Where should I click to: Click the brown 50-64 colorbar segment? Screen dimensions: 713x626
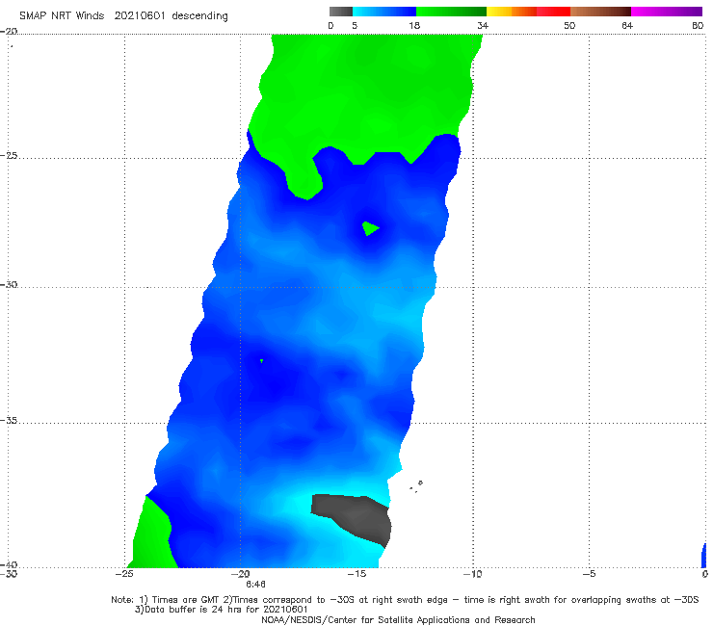point(600,12)
